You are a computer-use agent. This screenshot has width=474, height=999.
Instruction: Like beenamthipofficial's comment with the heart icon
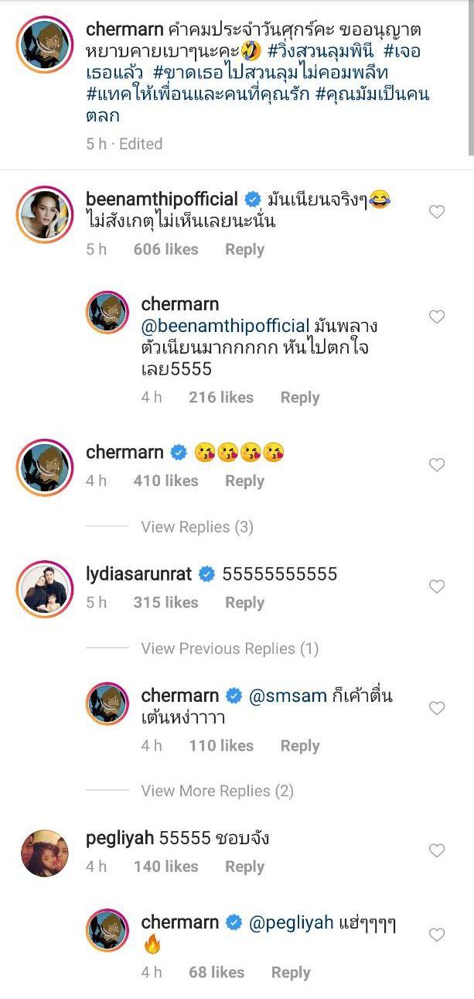click(x=437, y=211)
